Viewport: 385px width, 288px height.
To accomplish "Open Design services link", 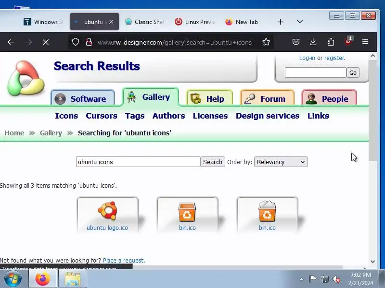I will point(268,116).
